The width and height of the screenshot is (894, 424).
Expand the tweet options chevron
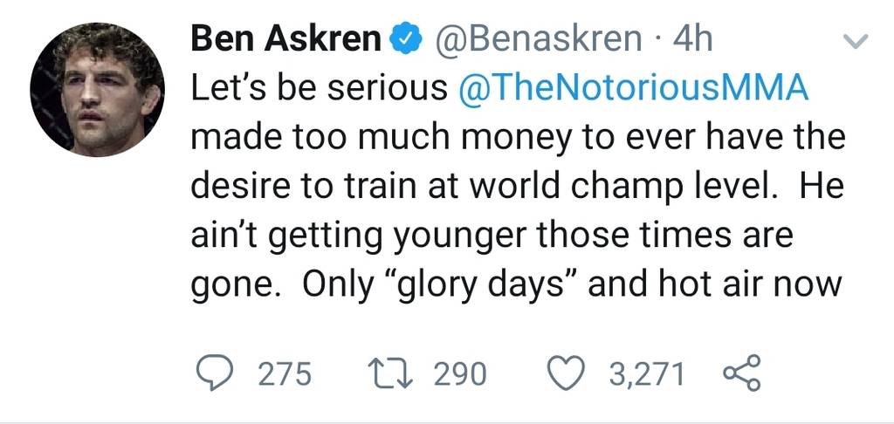click(x=856, y=40)
